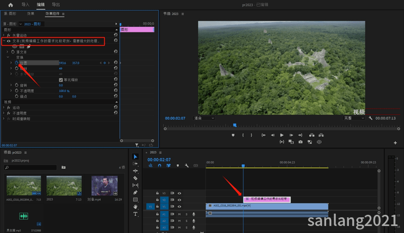Toggle V1 track output eye
The width and height of the screenshot is (404, 233).
click(x=179, y=207)
